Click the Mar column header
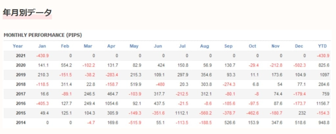 [x=88, y=46]
